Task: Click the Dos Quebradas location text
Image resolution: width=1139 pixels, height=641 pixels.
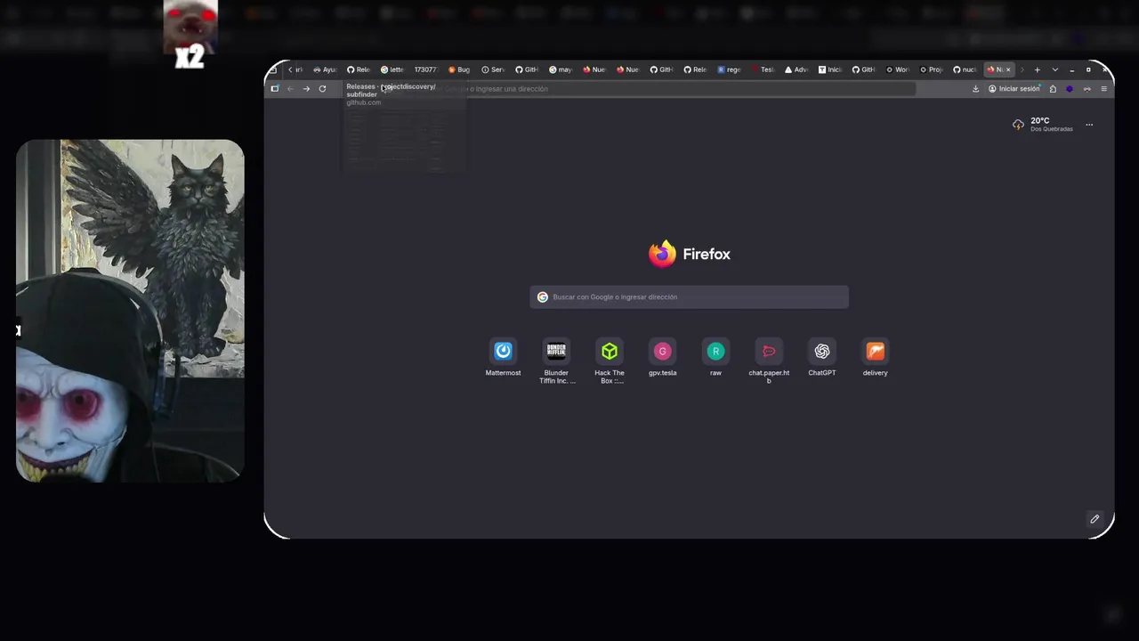Action: pos(1052,129)
